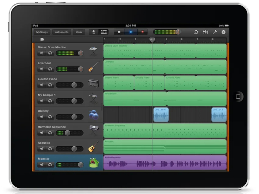Click Monster track volume knob

(81, 165)
